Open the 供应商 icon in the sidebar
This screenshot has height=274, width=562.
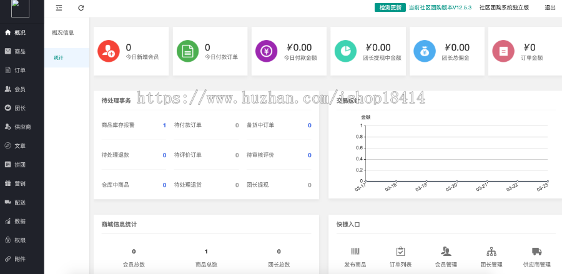point(7,127)
